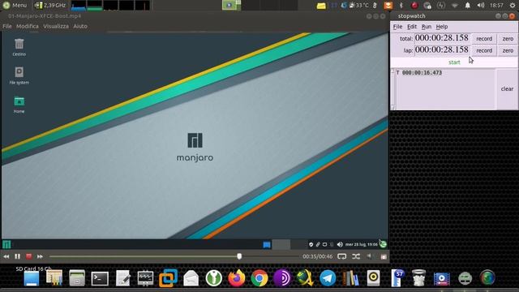Click the 18:57 clock in top panel

click(496, 6)
